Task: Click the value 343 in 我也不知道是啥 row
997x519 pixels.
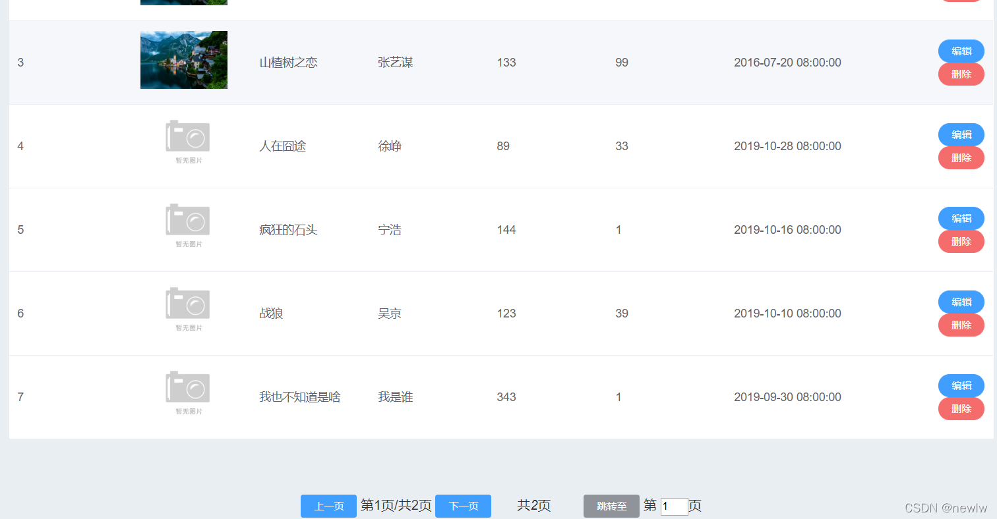Action: pos(506,397)
